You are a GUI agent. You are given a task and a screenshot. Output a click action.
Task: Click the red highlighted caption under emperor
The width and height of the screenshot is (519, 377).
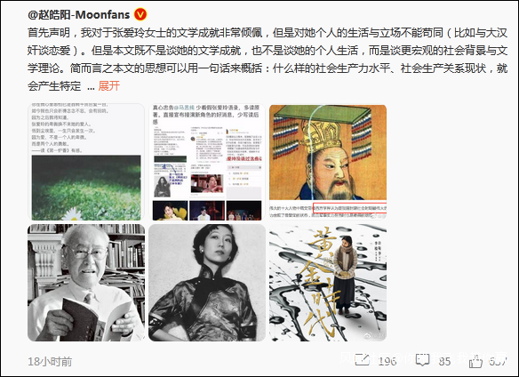350,208
